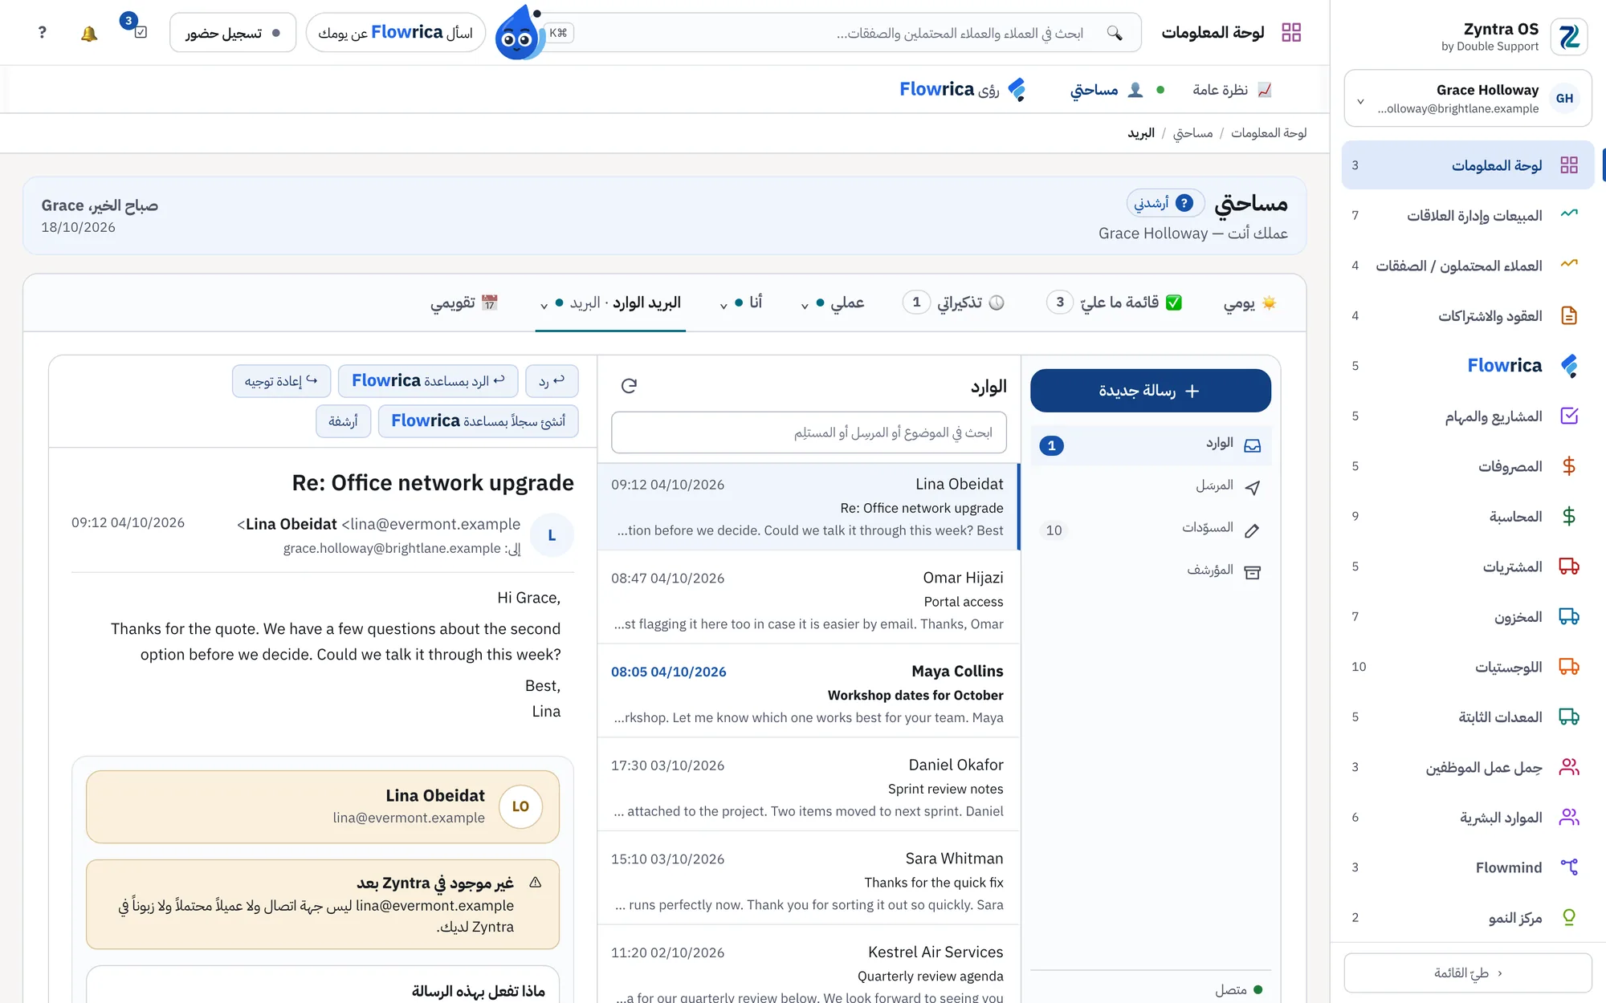Open رؤى Flowrica top navigation tab

(x=963, y=90)
